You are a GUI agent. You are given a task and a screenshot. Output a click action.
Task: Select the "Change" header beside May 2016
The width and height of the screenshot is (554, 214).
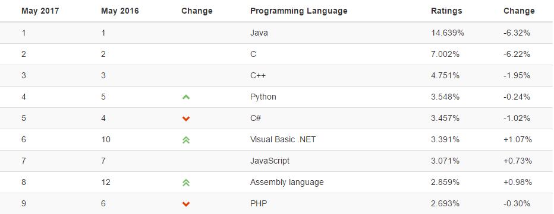(x=197, y=11)
